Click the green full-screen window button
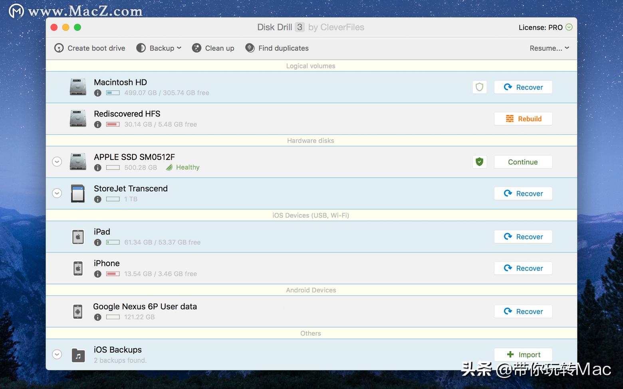The image size is (623, 389). [77, 27]
